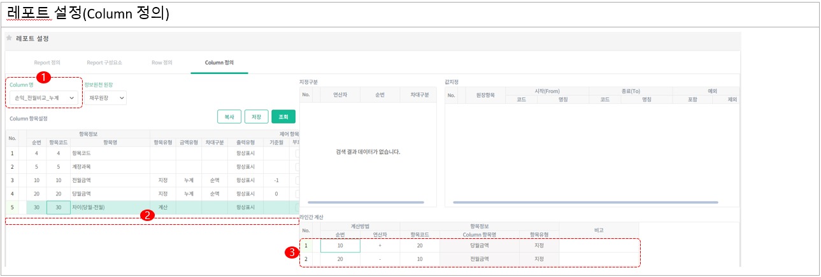Click the green 조회 button
821x277 pixels.
click(x=283, y=117)
